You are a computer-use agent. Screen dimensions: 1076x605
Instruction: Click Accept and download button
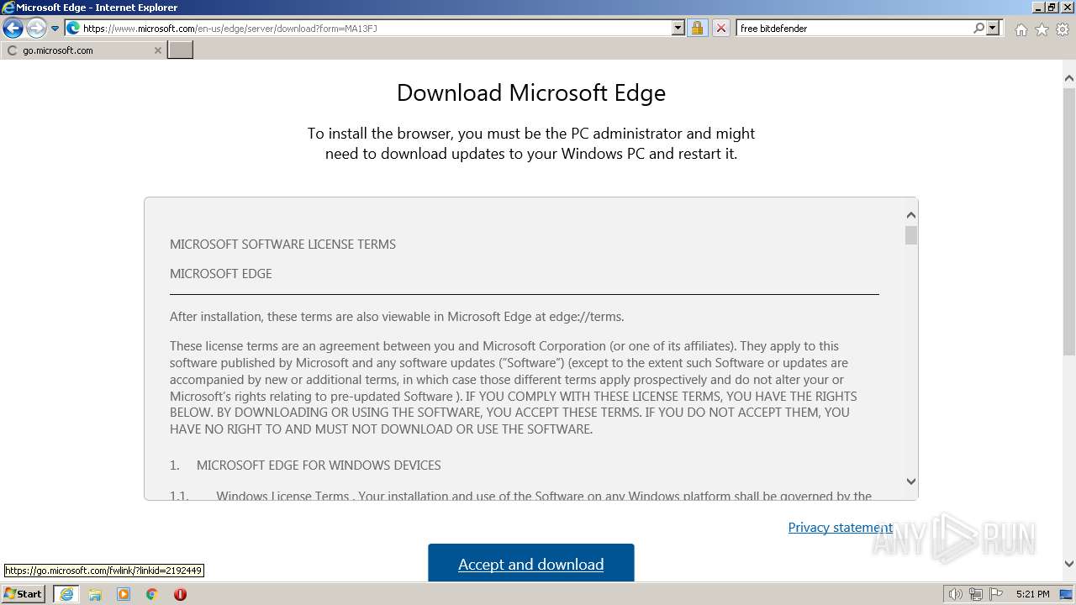pos(531,563)
